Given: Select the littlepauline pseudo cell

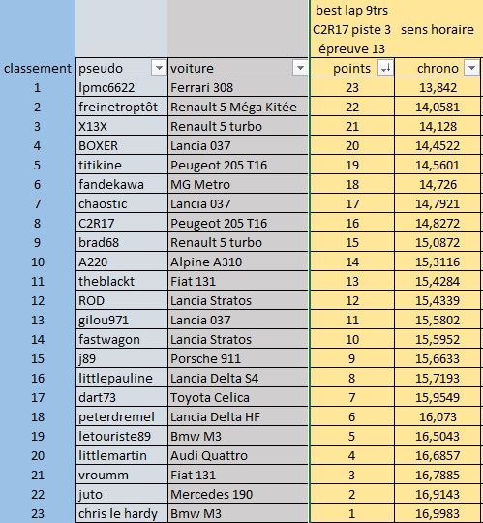Looking at the screenshot, I should 122,378.
